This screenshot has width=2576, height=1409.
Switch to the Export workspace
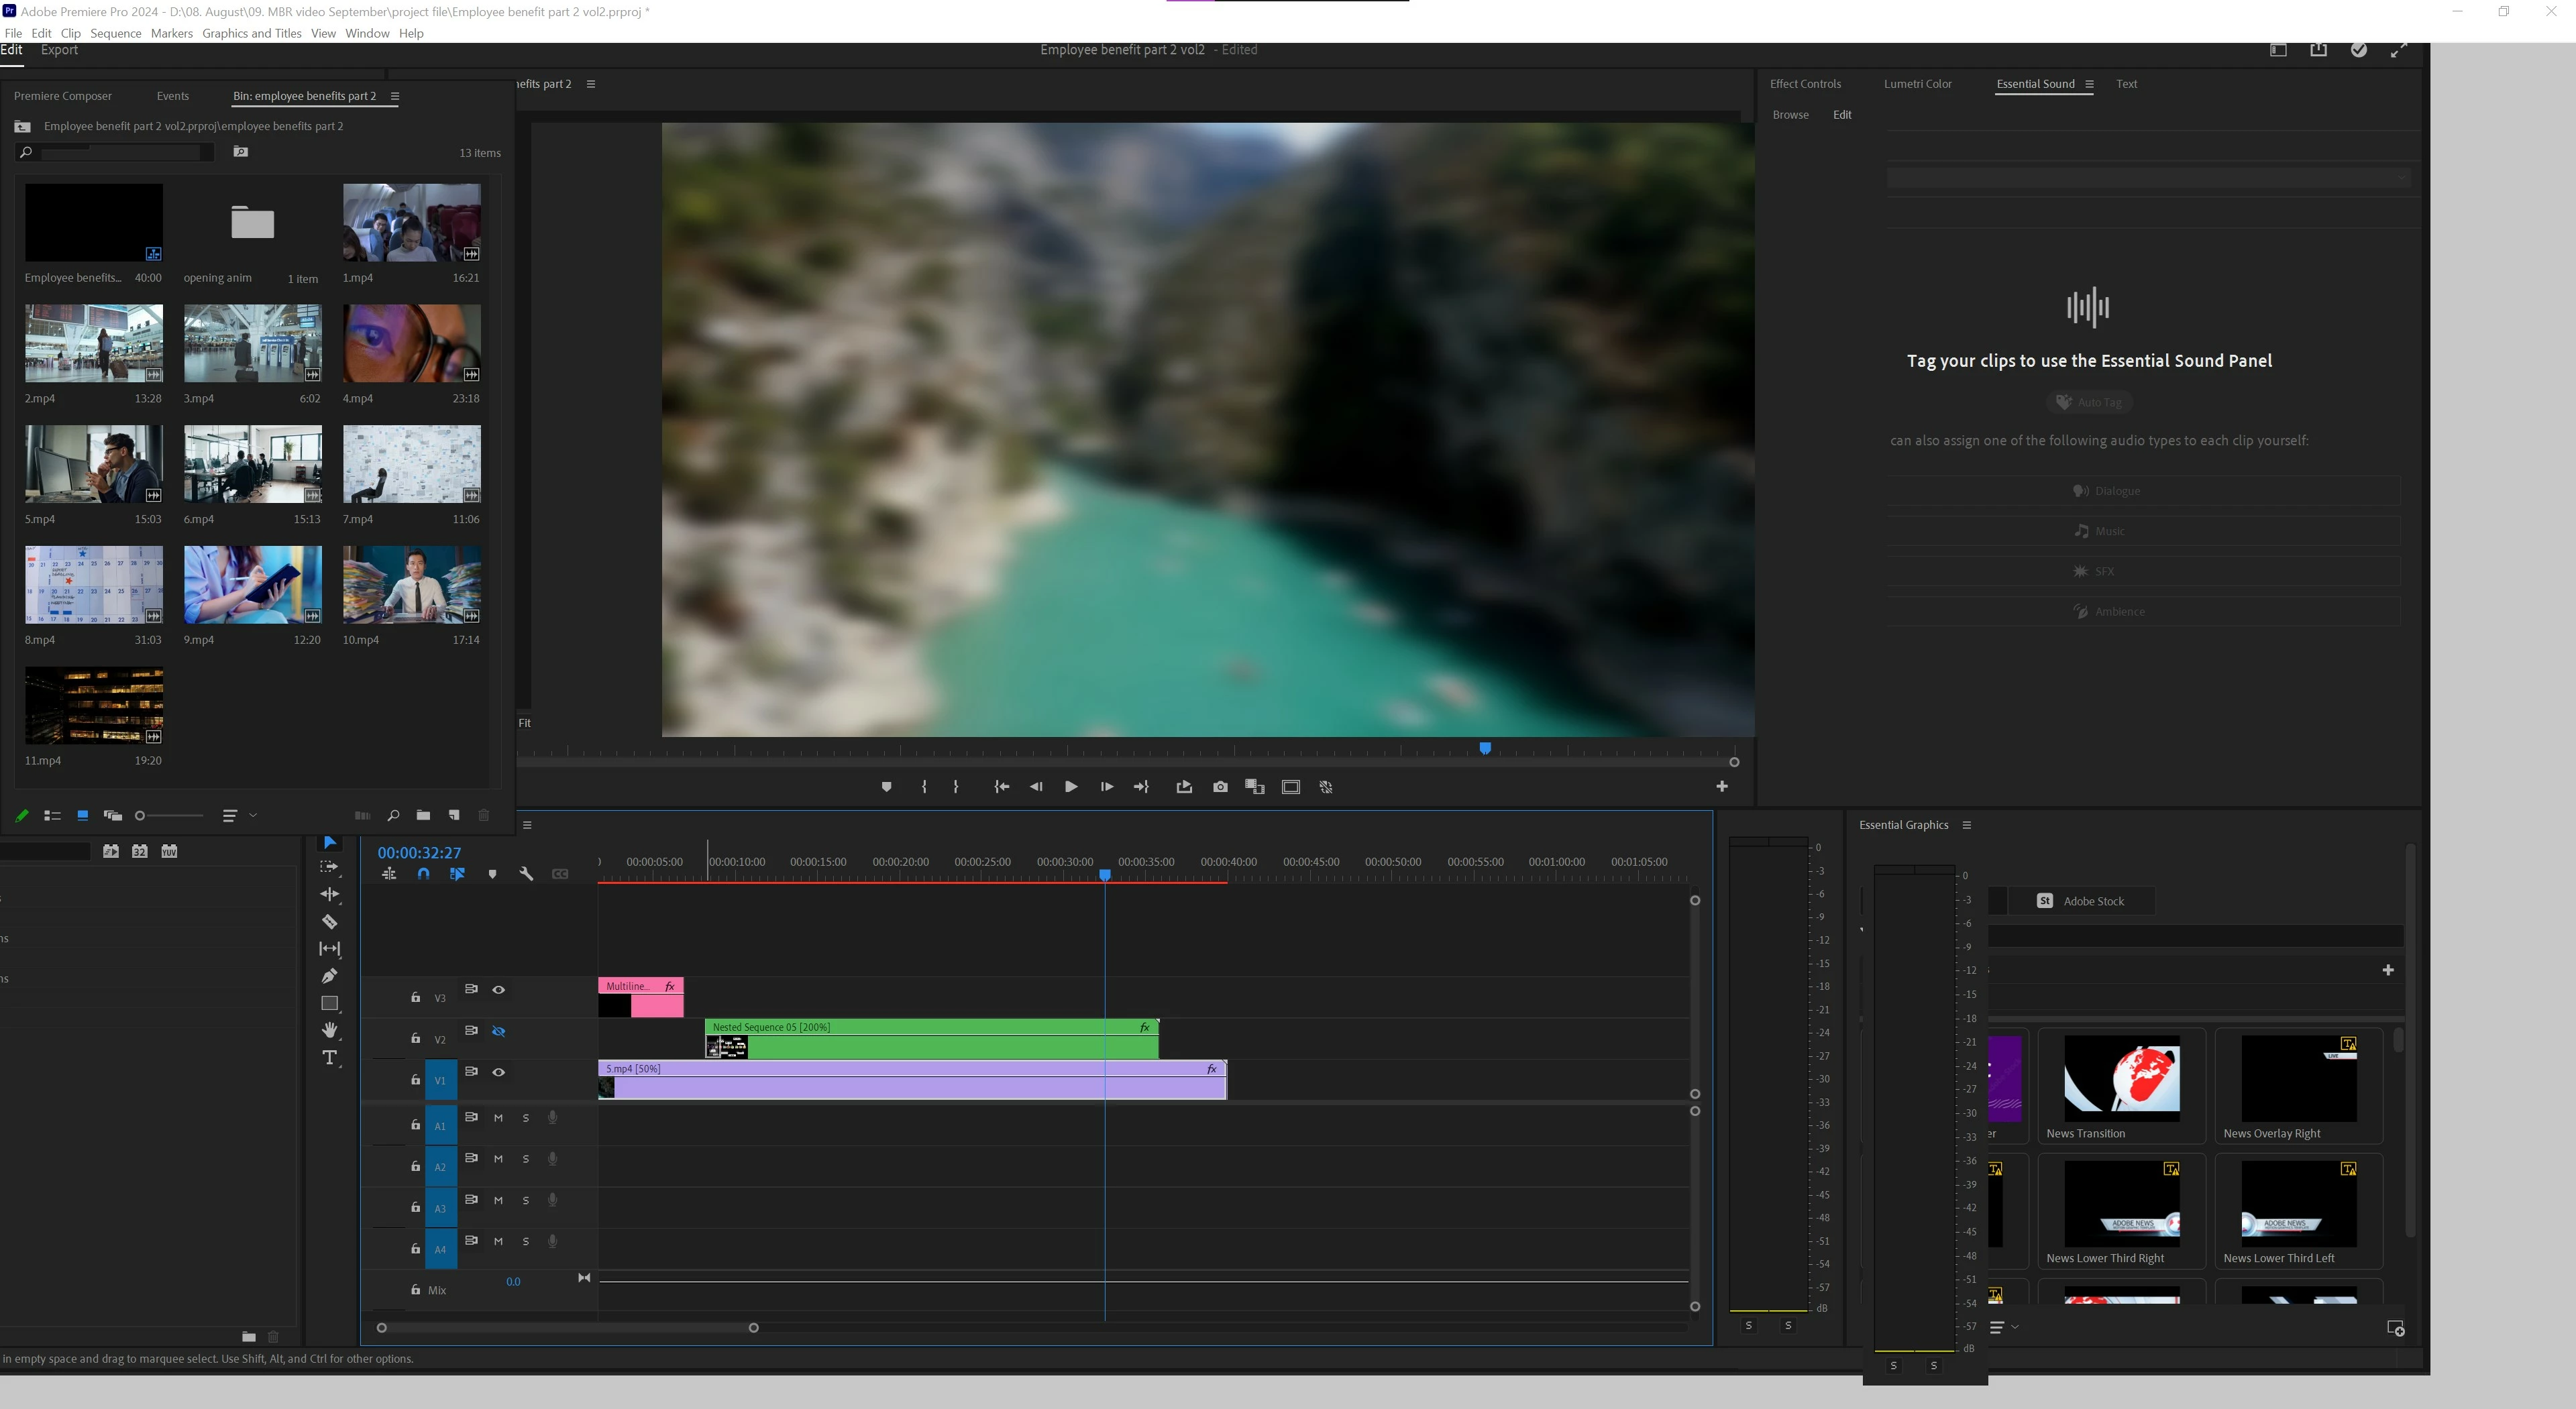[59, 50]
